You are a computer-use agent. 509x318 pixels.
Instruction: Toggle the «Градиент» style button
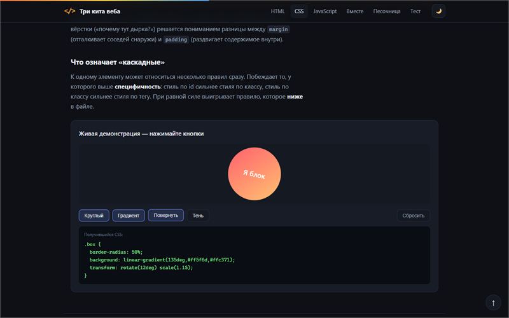click(129, 216)
